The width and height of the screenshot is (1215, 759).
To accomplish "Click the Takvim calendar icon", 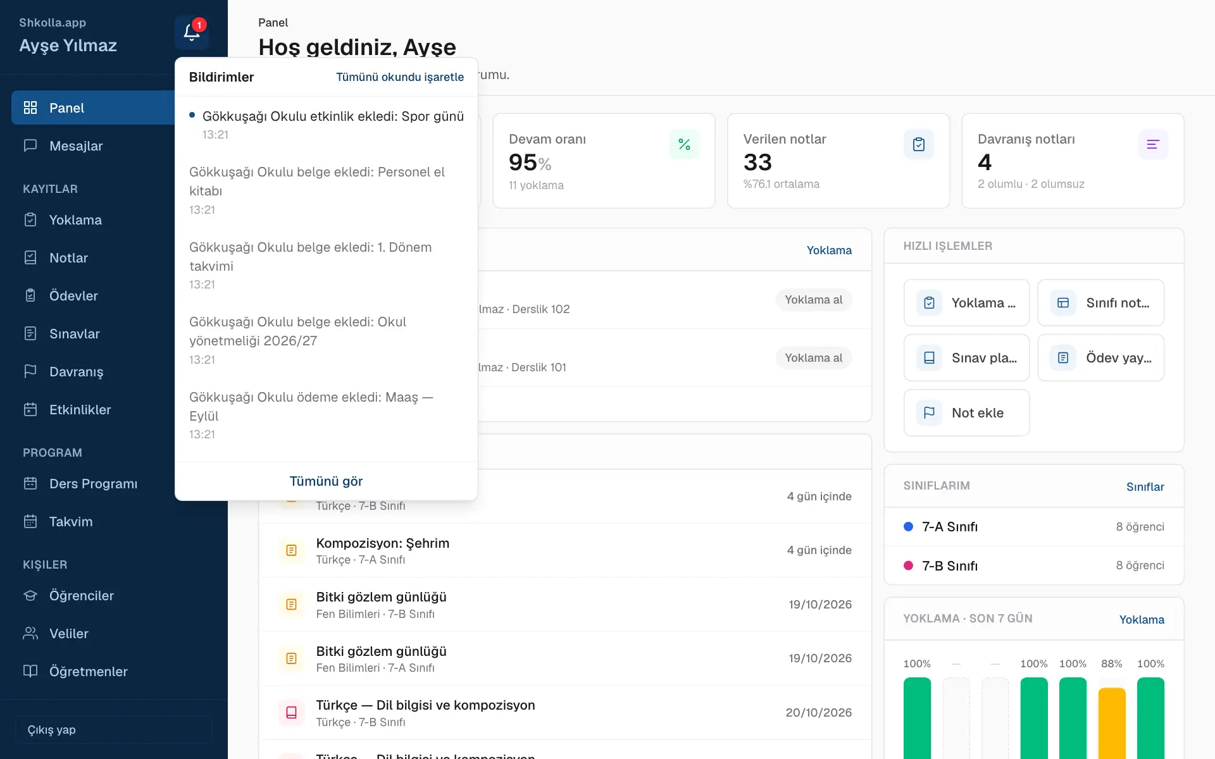I will (30, 521).
